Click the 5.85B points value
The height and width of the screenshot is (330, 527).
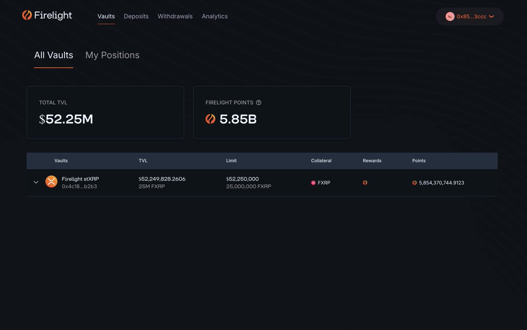pos(238,119)
